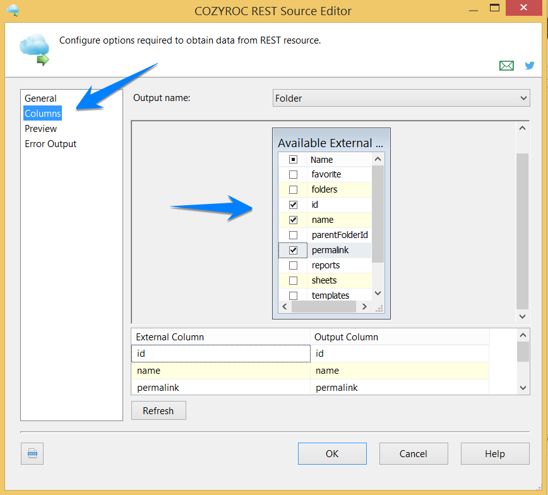The image size is (548, 495).
Task: Check the parentFolderId column checkbox
Action: click(x=293, y=235)
